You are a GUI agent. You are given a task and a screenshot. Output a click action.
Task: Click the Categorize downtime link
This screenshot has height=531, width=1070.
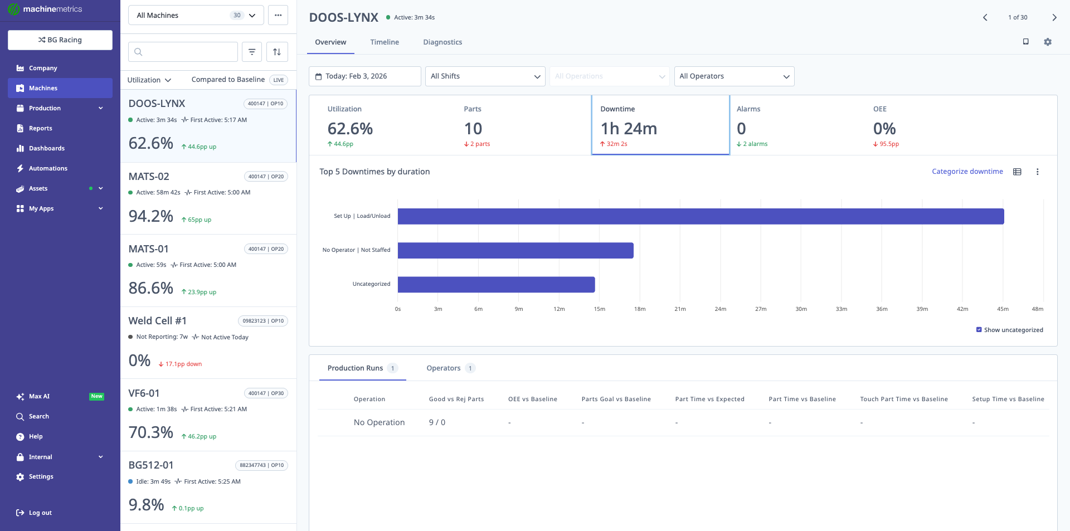pos(967,172)
